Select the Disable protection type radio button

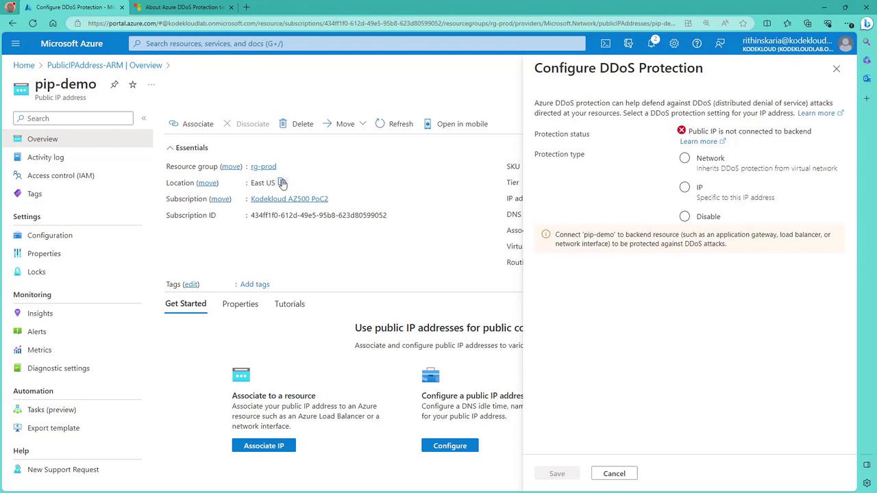pyautogui.click(x=684, y=216)
